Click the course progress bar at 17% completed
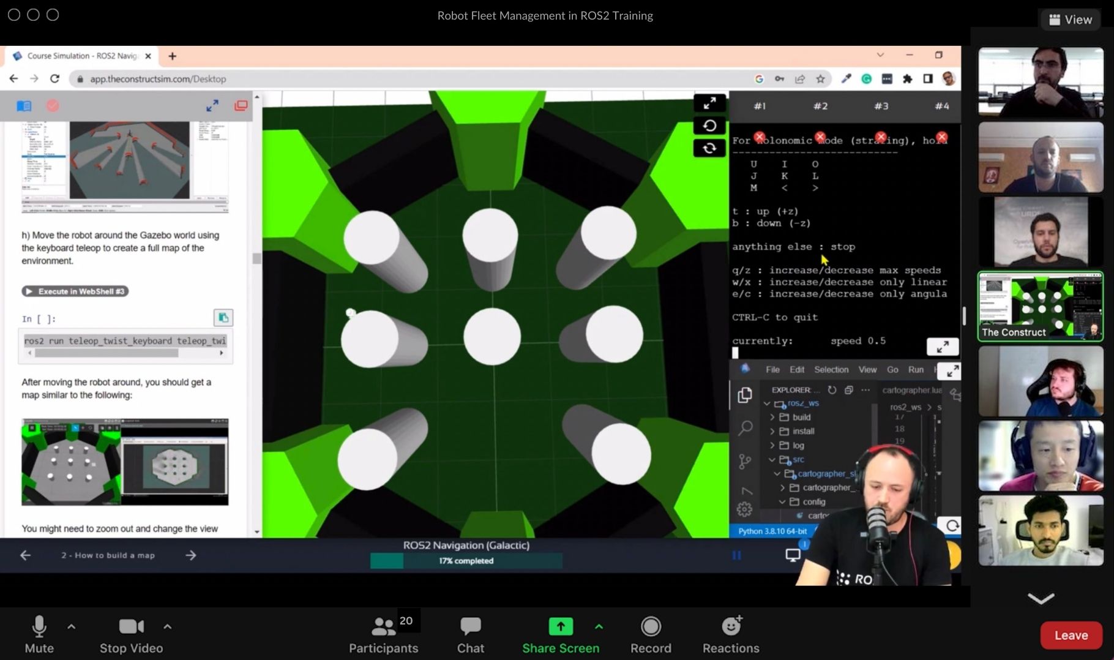Screen dimensions: 1114x660 pyautogui.click(x=466, y=560)
